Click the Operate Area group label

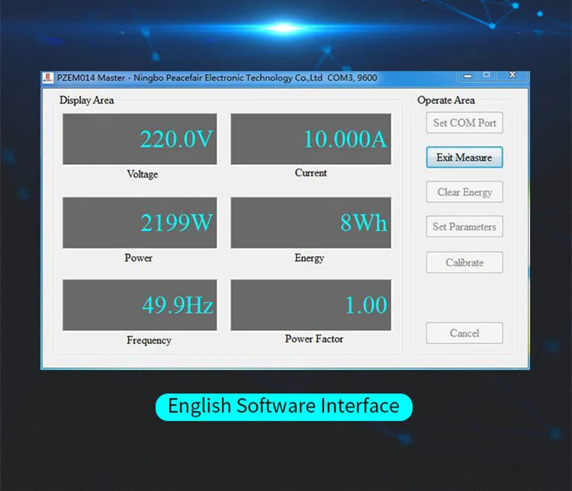446,100
